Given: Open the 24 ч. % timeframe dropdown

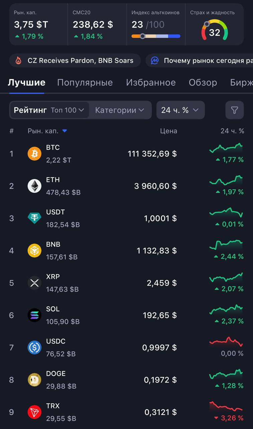Looking at the screenshot, I should tap(180, 110).
